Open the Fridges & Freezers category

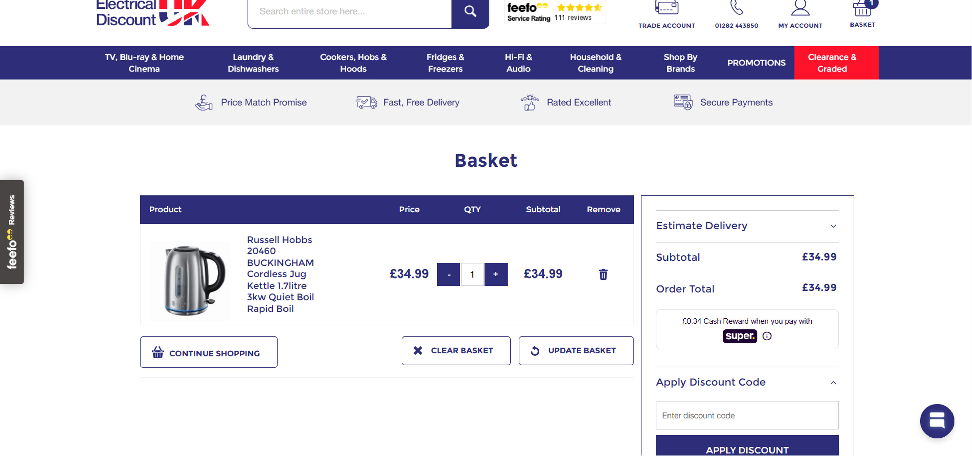click(x=445, y=63)
